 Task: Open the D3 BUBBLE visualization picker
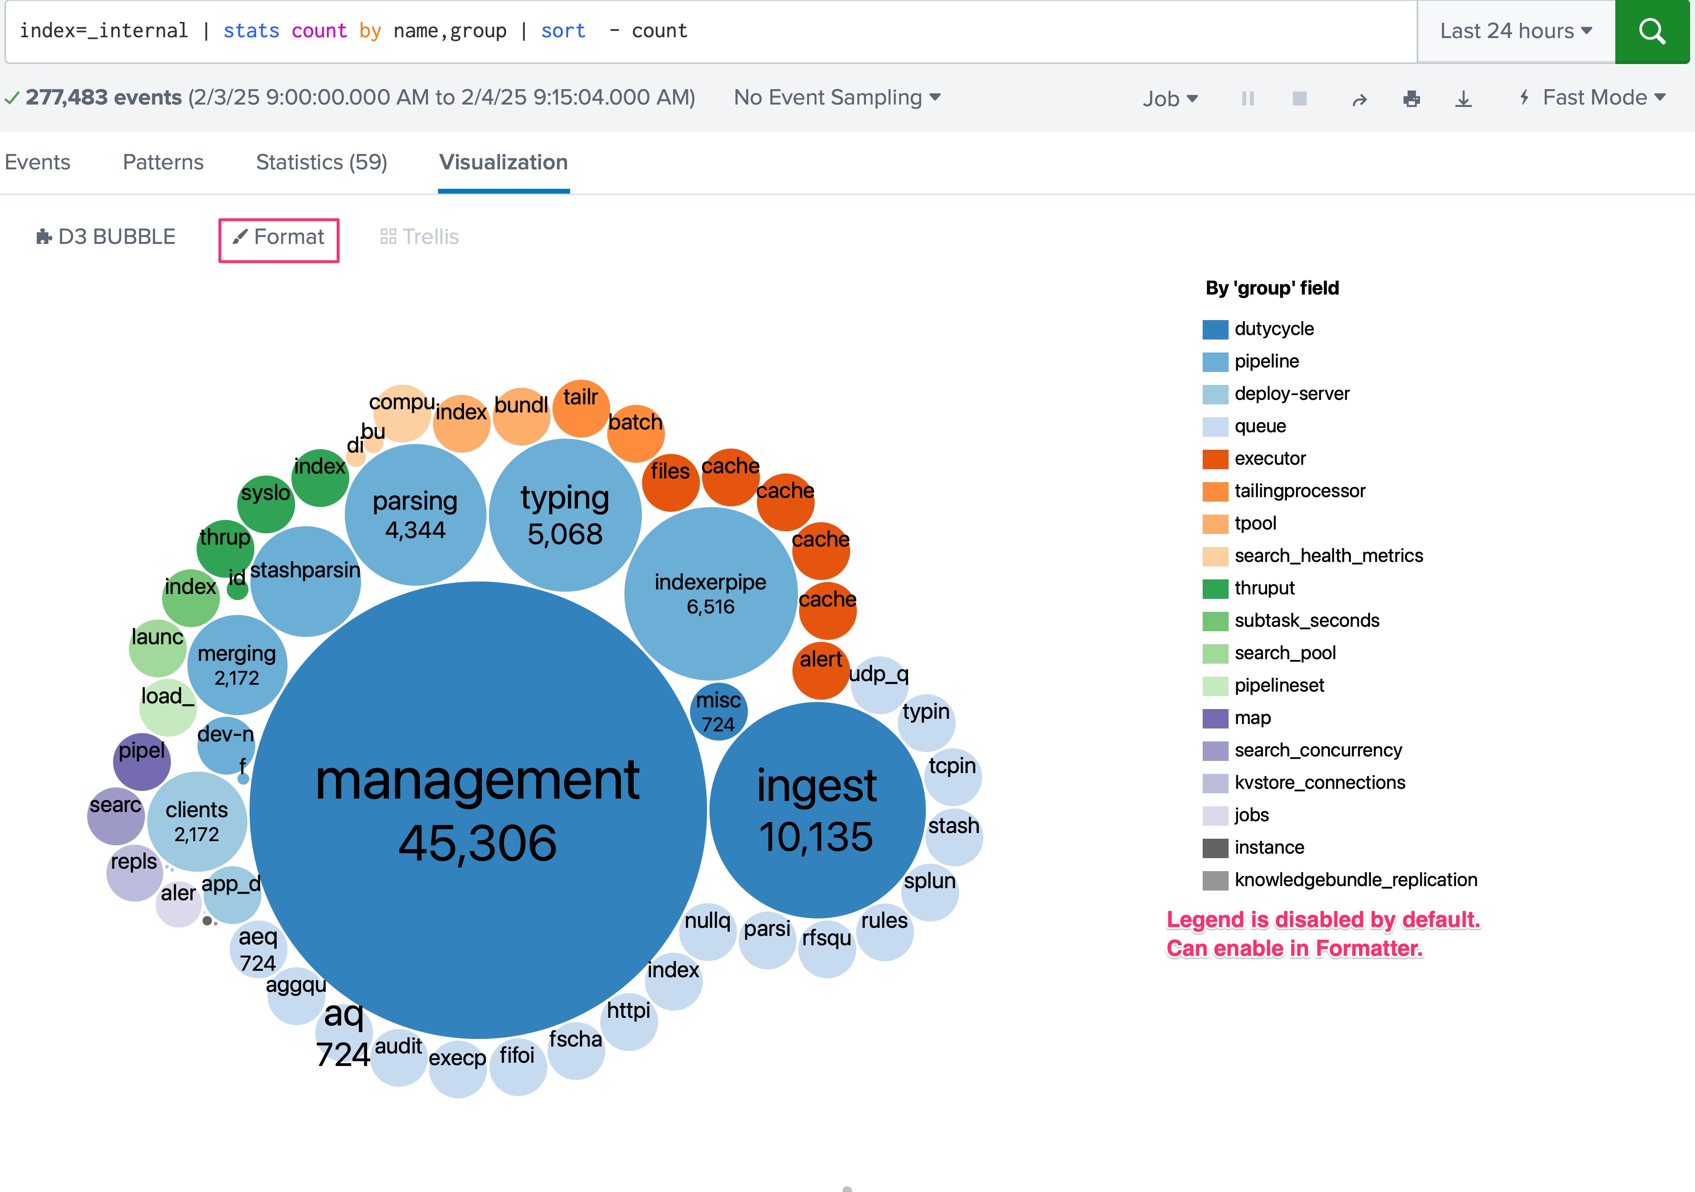pyautogui.click(x=106, y=237)
